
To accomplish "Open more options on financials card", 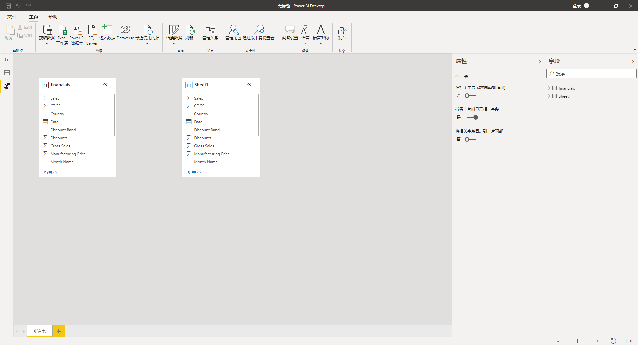I will [112, 85].
